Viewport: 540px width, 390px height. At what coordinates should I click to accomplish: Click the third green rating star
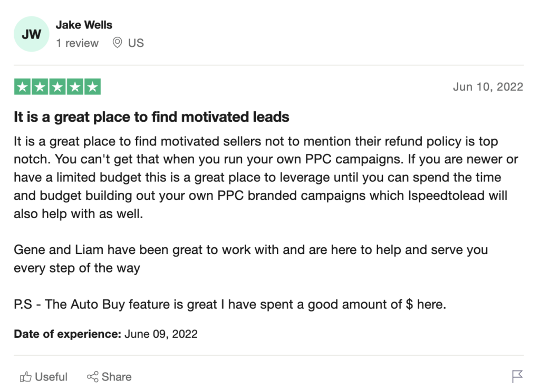(57, 87)
